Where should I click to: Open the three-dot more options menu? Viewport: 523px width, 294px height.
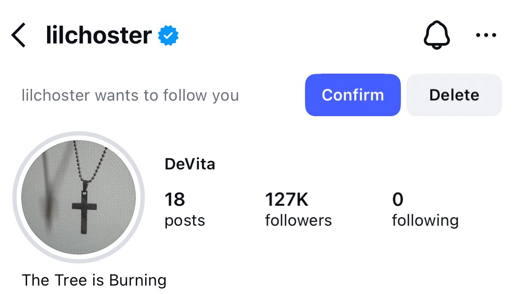(486, 35)
